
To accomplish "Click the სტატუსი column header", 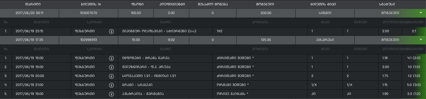I will 387,4.
